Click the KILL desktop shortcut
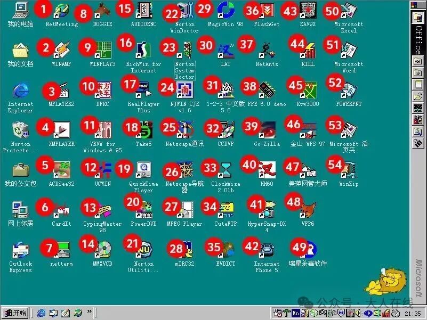This screenshot has height=320, width=427. coord(308,51)
